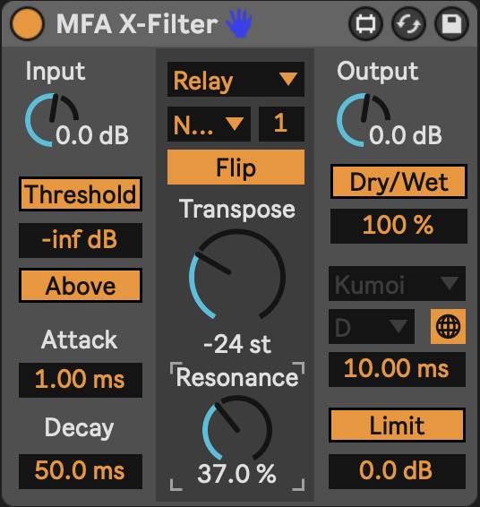Open the N... dropdown menu
480x507 pixels.
coord(209,125)
